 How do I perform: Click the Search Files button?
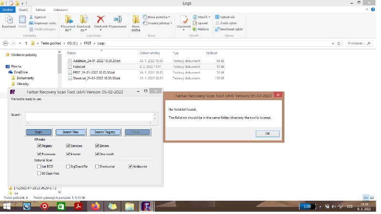point(70,132)
